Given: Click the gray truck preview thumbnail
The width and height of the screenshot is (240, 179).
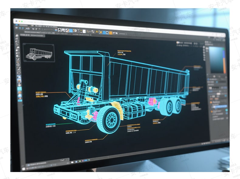Looking at the screenshot, I should click(x=39, y=53).
